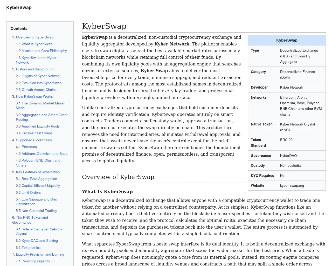Image resolution: width=332 pixels, height=266 pixels.
Task: Open 7. Liquidity Provision and Earning
Action: [x=40, y=254]
